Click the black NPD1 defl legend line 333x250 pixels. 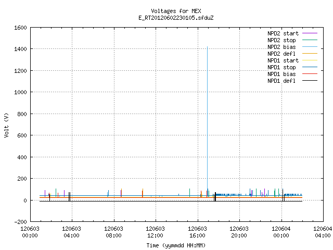pos(310,81)
